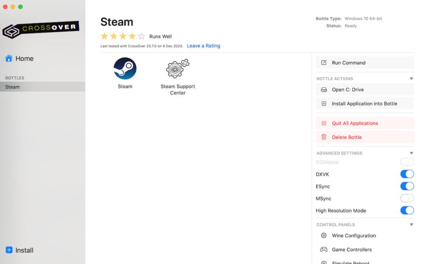Image resolution: width=428 pixels, height=264 pixels.
Task: Disable the DXVK switch
Action: pyautogui.click(x=407, y=174)
